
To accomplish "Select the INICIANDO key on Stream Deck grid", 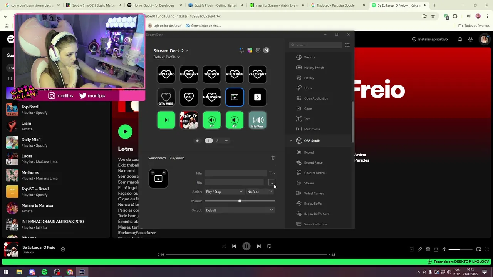I will (166, 74).
